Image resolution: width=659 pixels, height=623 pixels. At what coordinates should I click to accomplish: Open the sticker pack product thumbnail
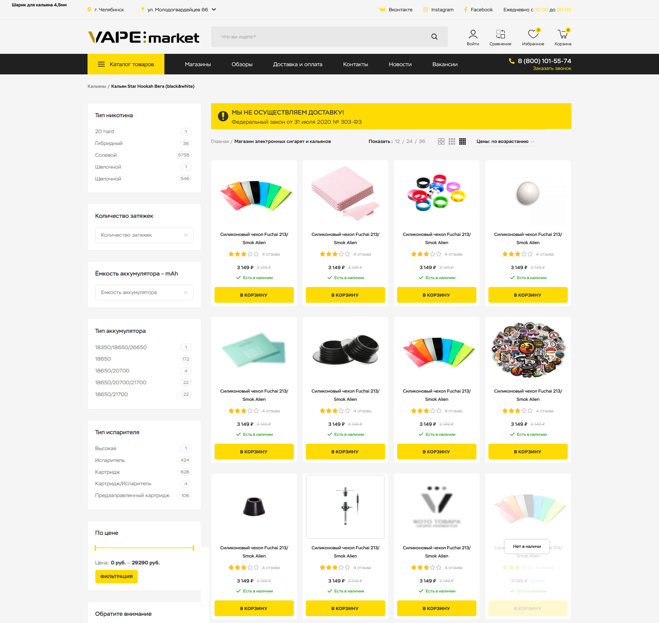528,350
